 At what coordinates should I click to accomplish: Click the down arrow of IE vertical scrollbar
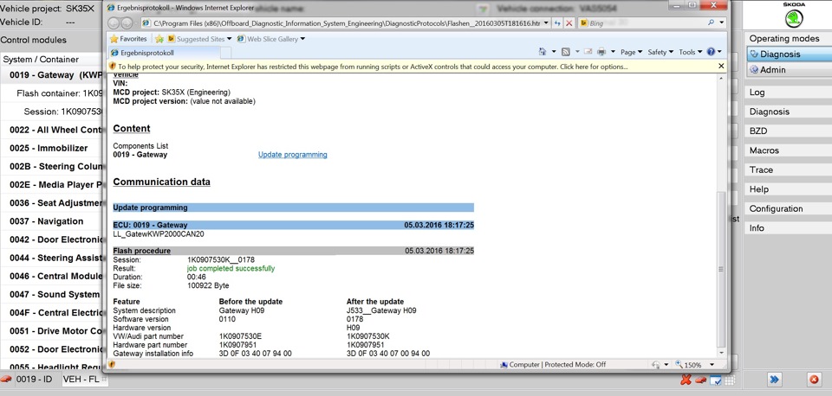pyautogui.click(x=721, y=352)
